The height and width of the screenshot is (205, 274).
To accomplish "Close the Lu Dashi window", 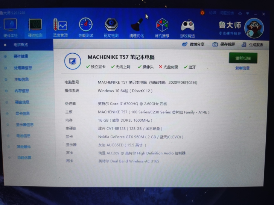I will (263, 14).
